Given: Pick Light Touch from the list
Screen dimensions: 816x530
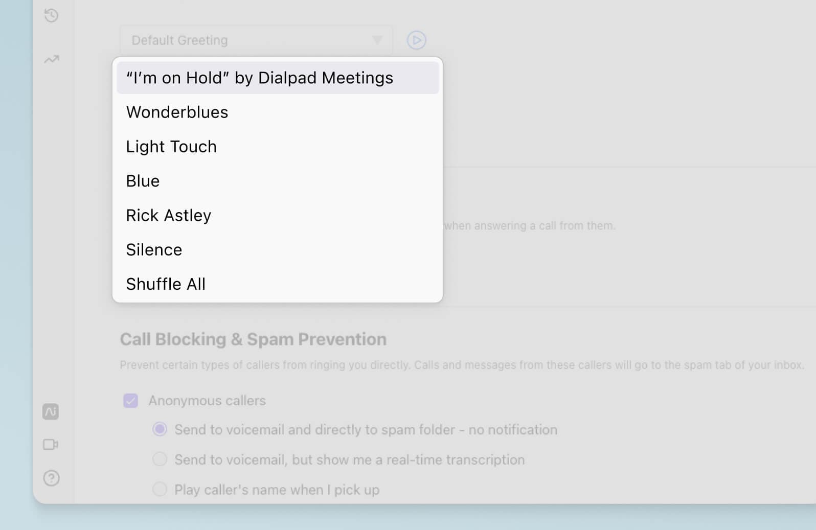Looking at the screenshot, I should click(x=171, y=147).
